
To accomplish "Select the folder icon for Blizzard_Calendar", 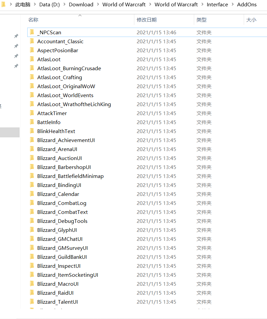I will click(x=32, y=194).
